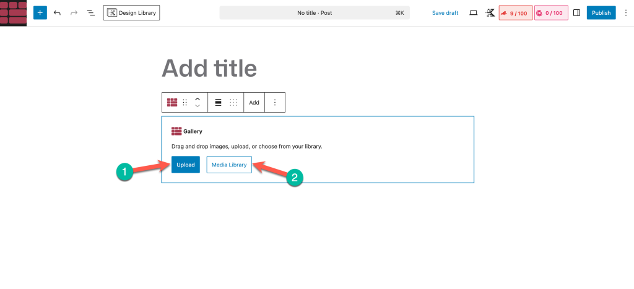Screen dimensions: 634x289
Task: Click the block drag handle dots
Action: tap(185, 103)
